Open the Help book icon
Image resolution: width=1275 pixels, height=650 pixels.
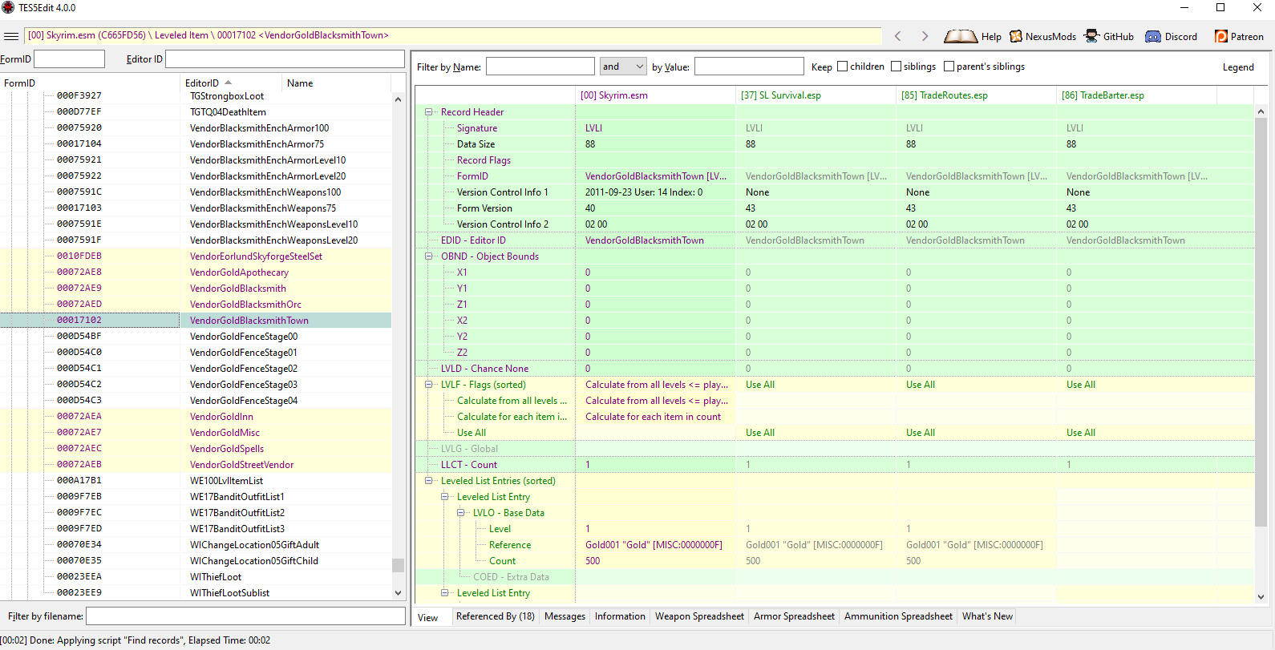[961, 36]
